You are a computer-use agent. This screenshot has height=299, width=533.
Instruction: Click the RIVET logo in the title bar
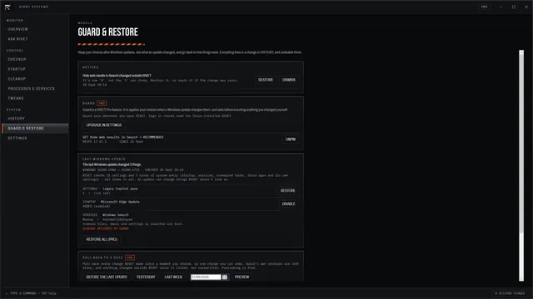(x=7, y=7)
